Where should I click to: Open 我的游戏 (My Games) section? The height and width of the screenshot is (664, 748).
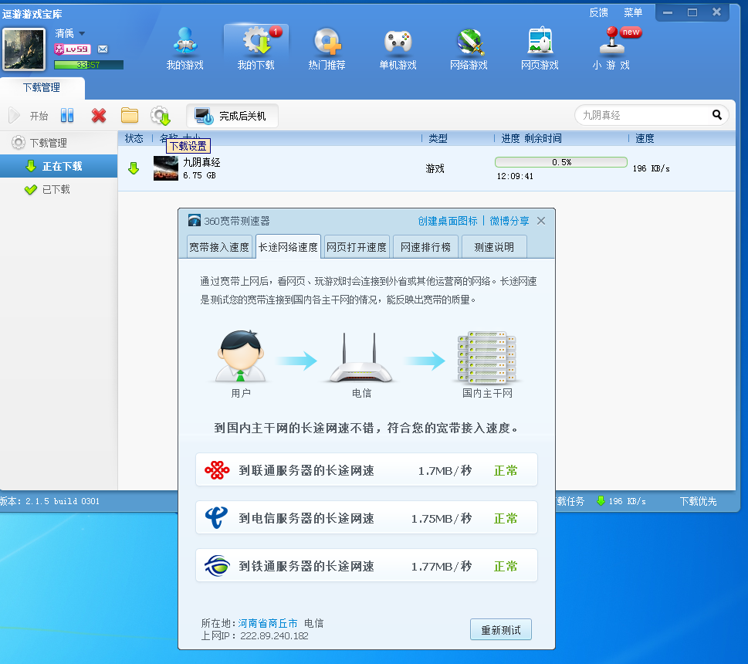[184, 49]
